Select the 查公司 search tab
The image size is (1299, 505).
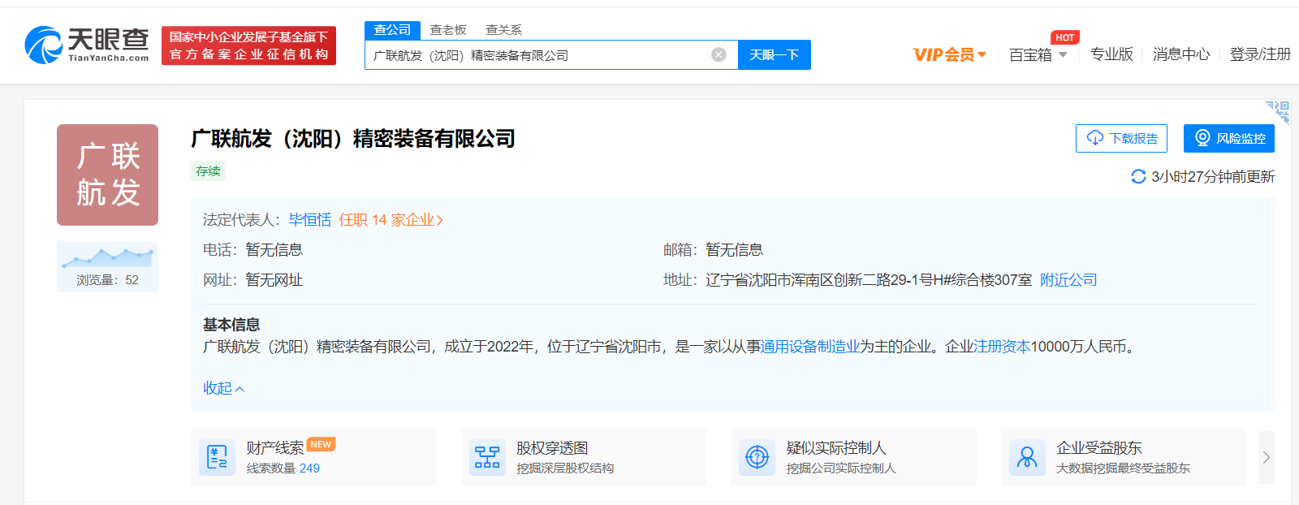[392, 30]
